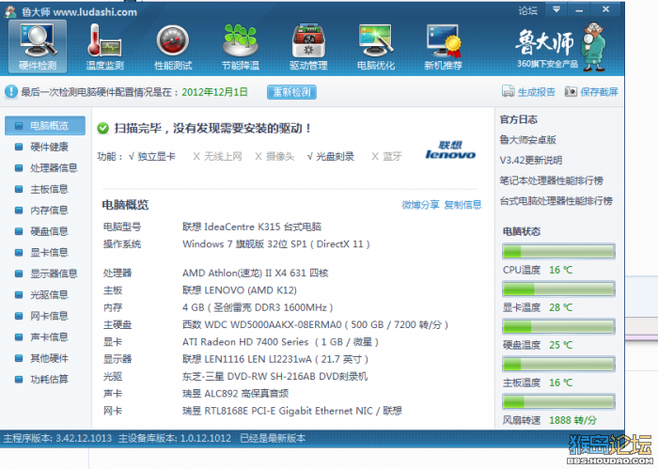
Task: Open V3.42更新说明 log entry
Action: pos(531,160)
